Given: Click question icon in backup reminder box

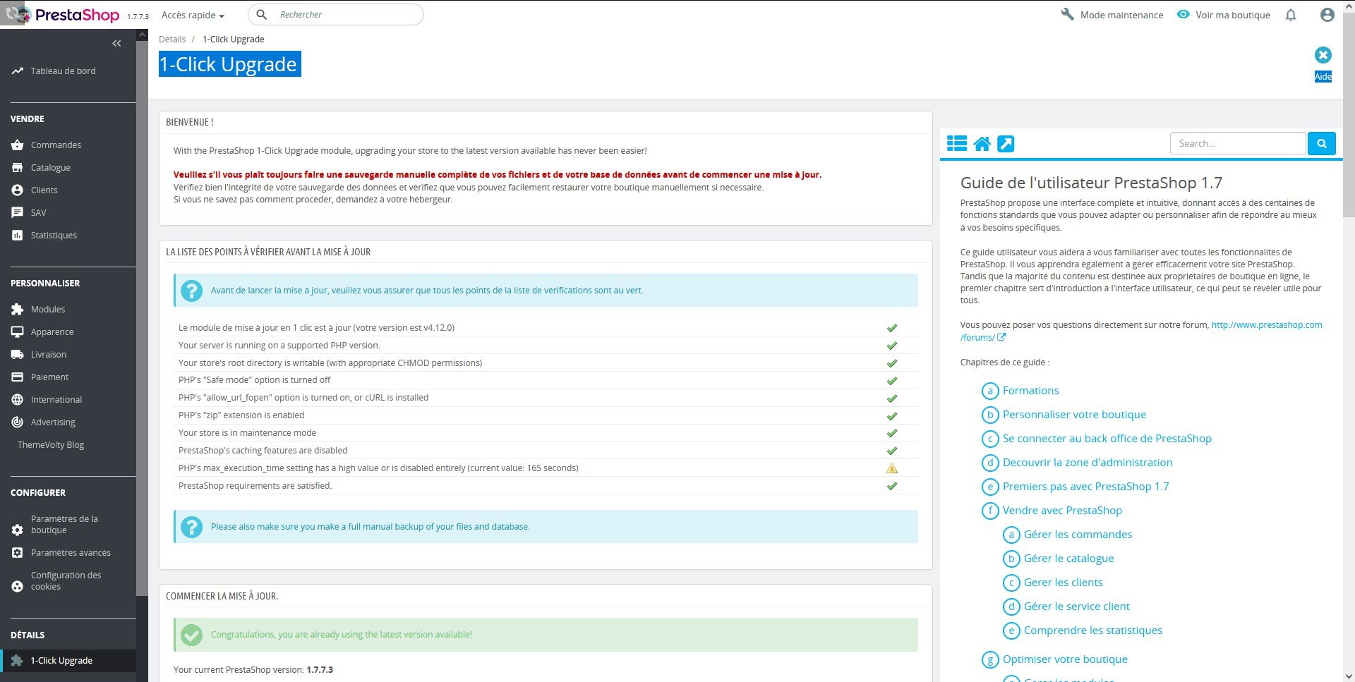Looking at the screenshot, I should (191, 527).
